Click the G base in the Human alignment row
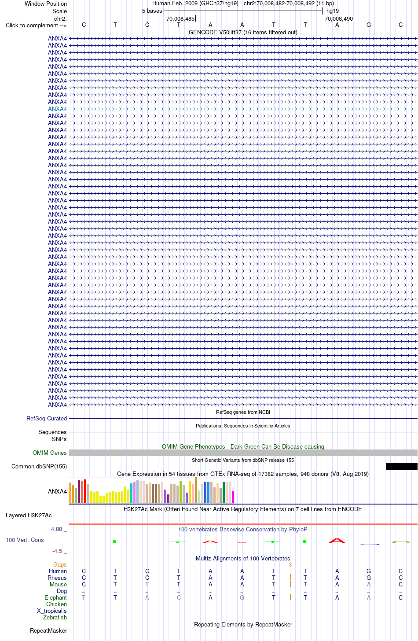 point(369,571)
